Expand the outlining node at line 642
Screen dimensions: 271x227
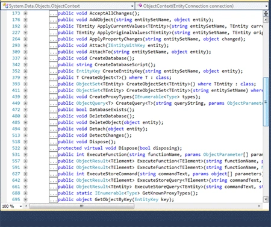(x=25, y=181)
